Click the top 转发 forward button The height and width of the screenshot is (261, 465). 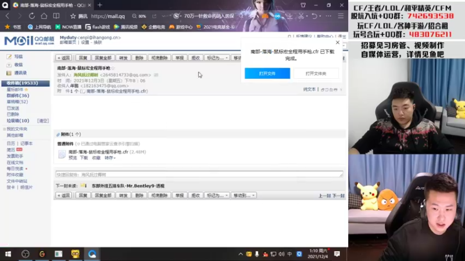tap(123, 57)
